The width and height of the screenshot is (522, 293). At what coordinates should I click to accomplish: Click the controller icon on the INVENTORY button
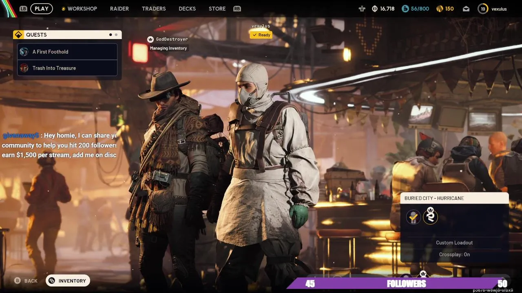point(52,281)
